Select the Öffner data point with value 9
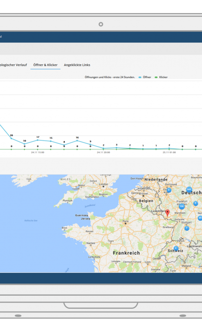This screenshot has width=202, height=332. [90, 144]
